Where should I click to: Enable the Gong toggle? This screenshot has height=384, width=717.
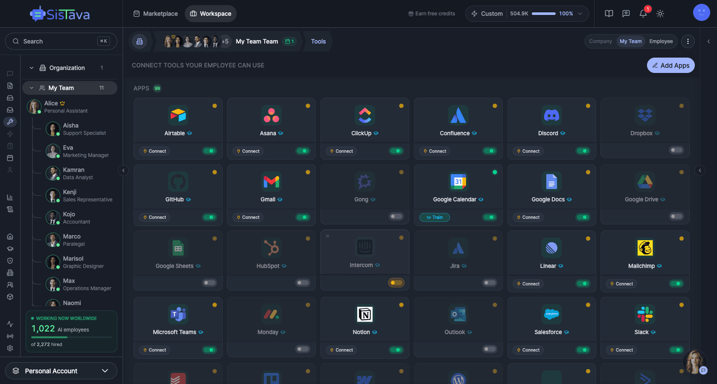[396, 216]
